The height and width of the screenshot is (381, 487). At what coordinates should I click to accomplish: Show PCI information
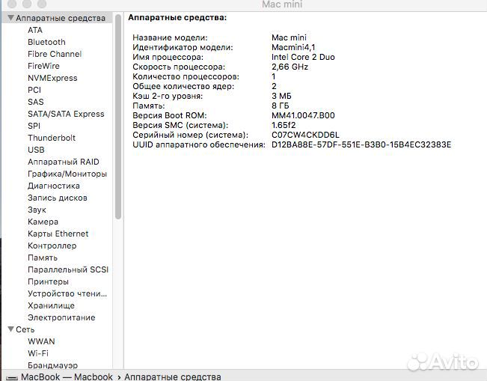point(34,90)
